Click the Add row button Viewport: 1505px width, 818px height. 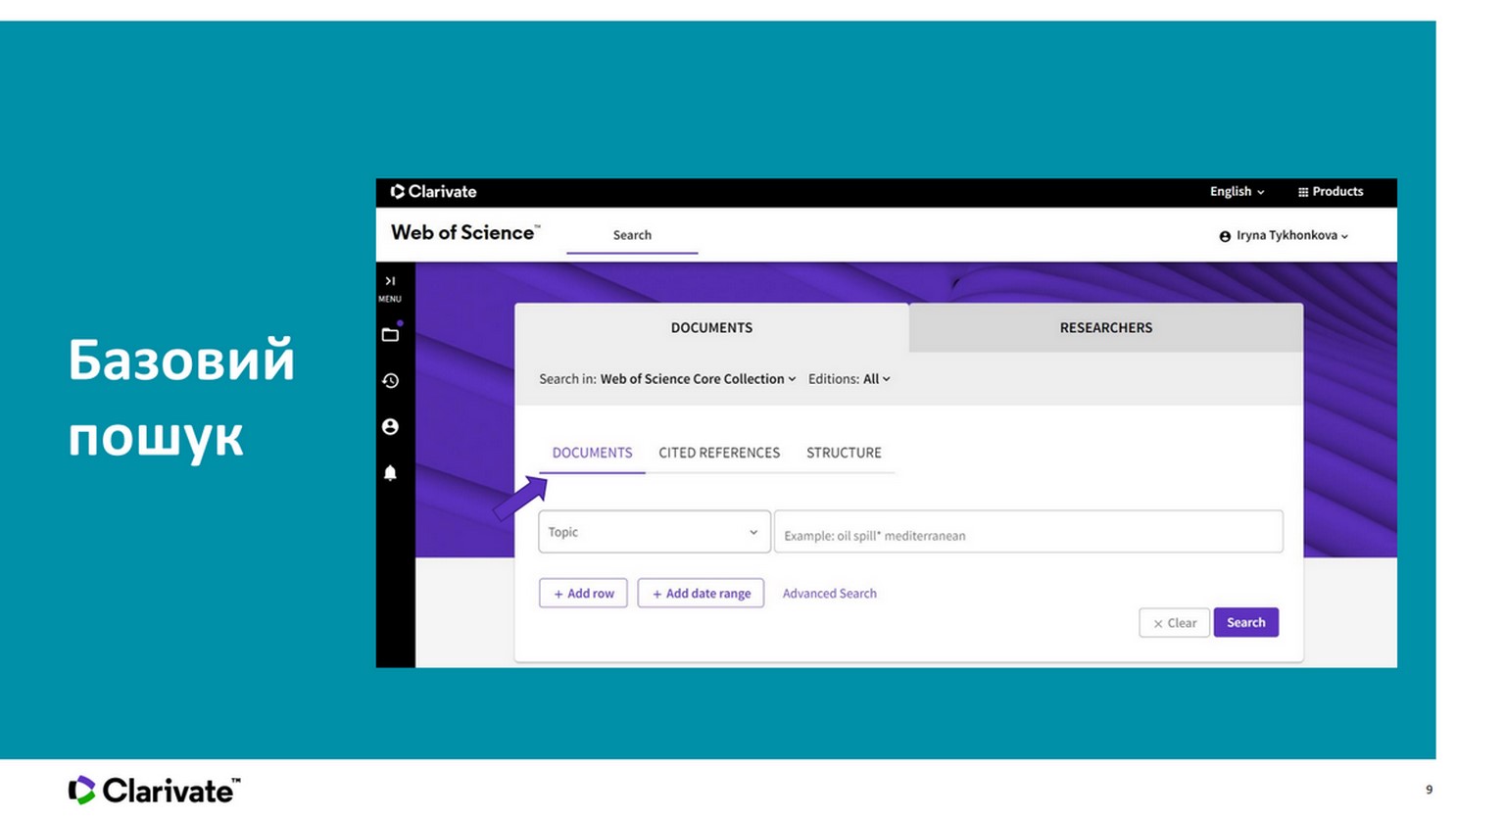tap(583, 594)
